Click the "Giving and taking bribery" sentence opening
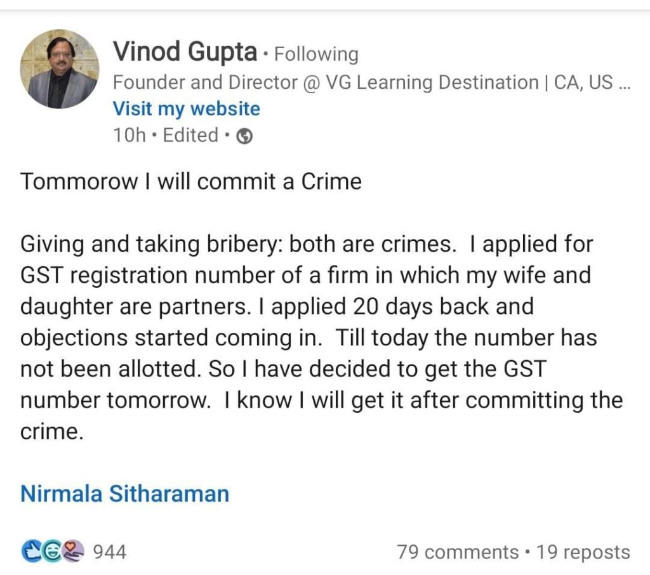 (x=151, y=245)
